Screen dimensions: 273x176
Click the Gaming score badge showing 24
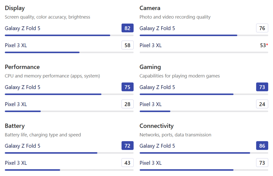262,104
